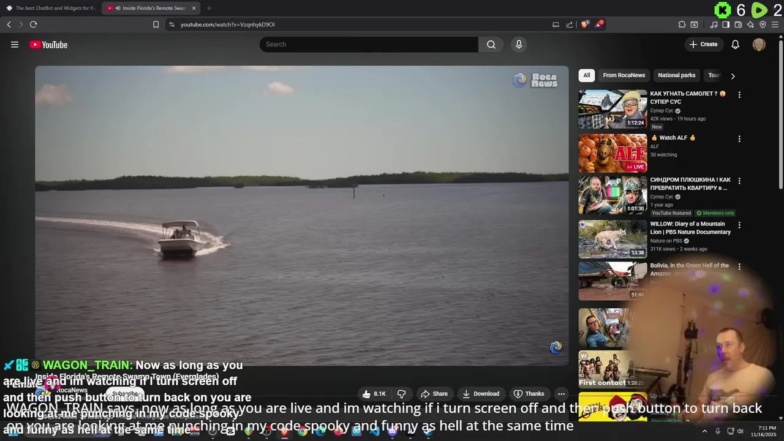The height and width of the screenshot is (441, 784).
Task: Open the СИНДРОМ ПЛЮШКИНА thumbnail
Action: [x=612, y=195]
